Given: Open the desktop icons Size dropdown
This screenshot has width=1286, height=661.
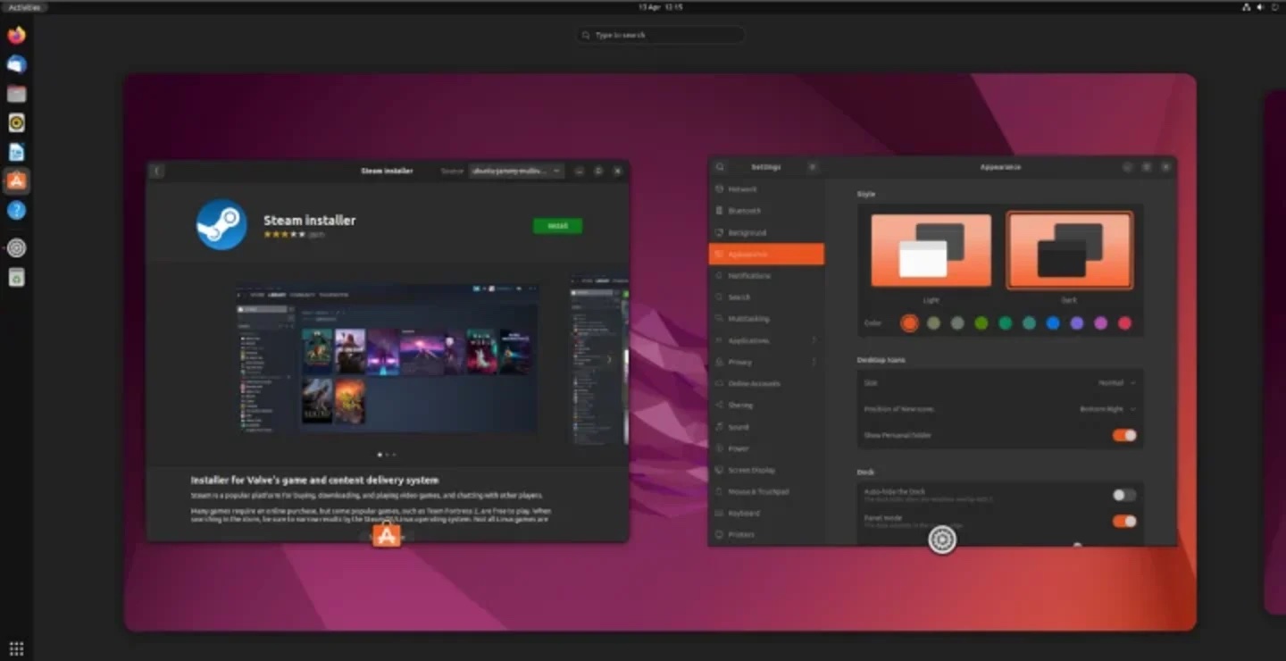Looking at the screenshot, I should point(1116,382).
